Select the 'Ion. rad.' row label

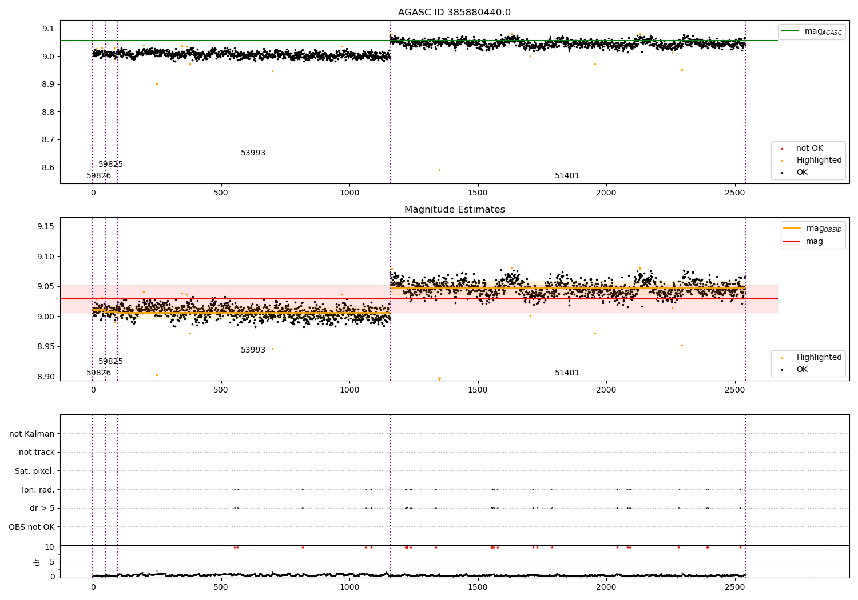click(x=38, y=490)
